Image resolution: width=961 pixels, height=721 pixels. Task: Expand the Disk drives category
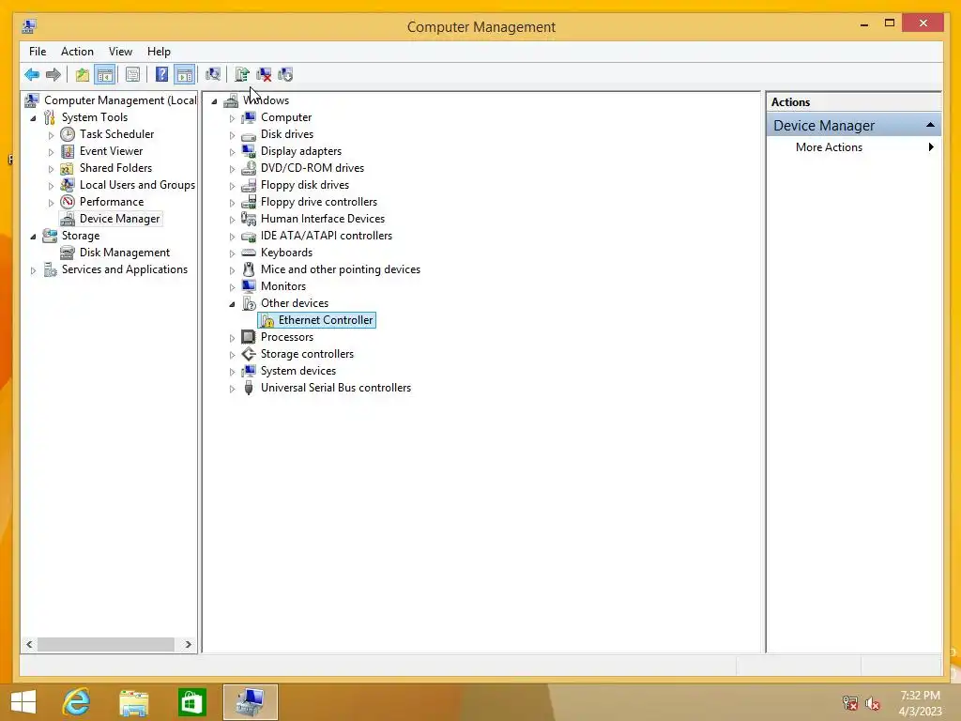click(x=232, y=135)
